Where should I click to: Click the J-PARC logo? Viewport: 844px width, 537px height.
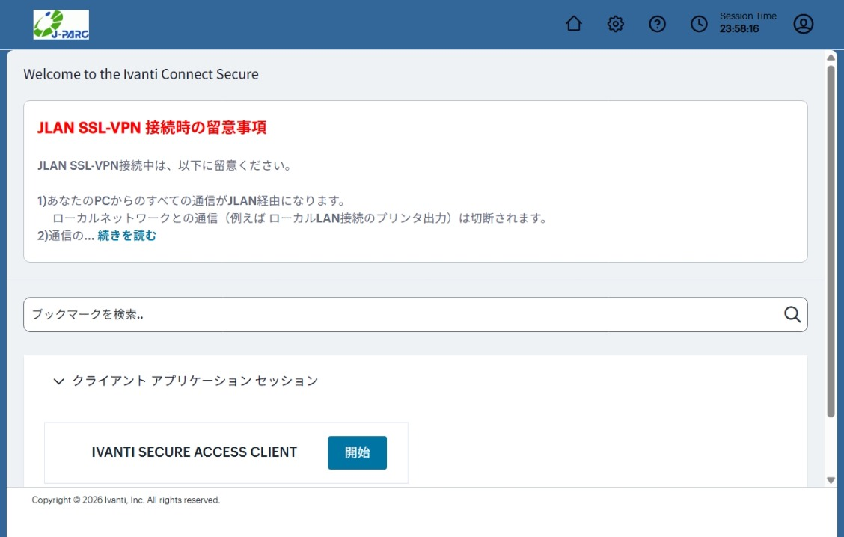pos(61,25)
